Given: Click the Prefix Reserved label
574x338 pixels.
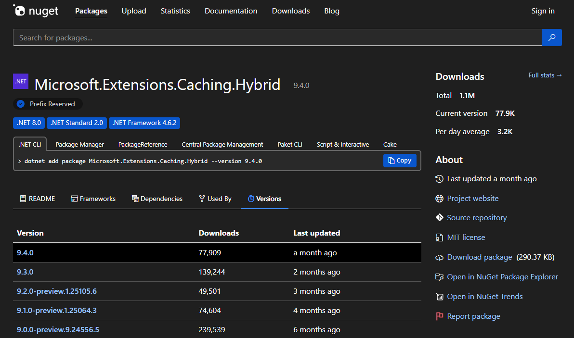Looking at the screenshot, I should pos(52,104).
